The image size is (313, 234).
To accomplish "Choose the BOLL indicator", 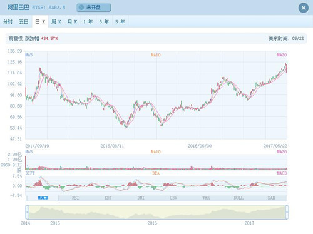I will click(x=239, y=198).
